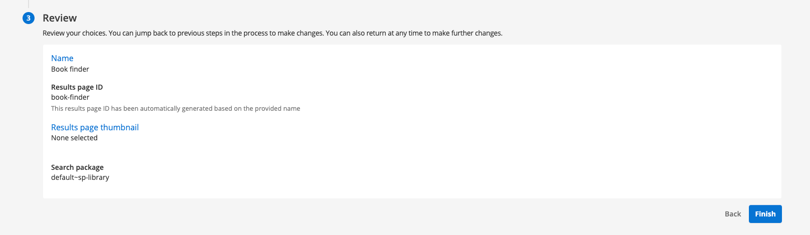
Task: Open the Results page thumbnail link
Action: pos(95,127)
